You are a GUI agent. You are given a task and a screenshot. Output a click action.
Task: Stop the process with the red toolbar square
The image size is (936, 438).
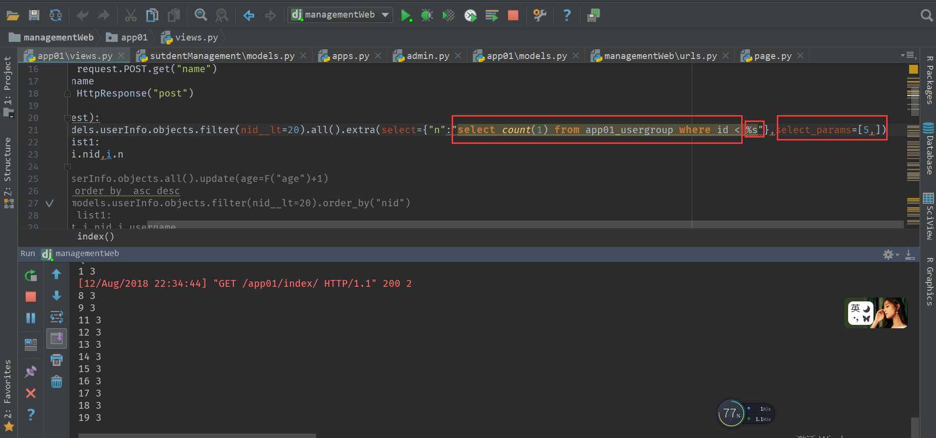point(513,16)
